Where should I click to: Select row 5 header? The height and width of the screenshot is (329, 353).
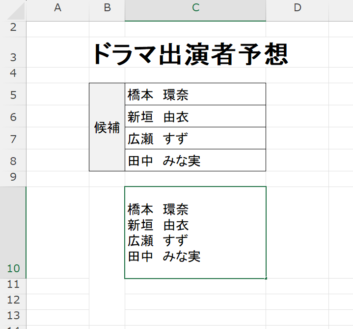coord(13,94)
